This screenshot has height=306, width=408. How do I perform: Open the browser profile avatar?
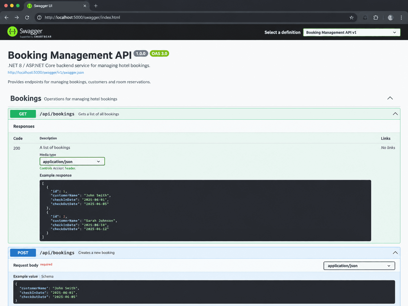pyautogui.click(x=390, y=17)
